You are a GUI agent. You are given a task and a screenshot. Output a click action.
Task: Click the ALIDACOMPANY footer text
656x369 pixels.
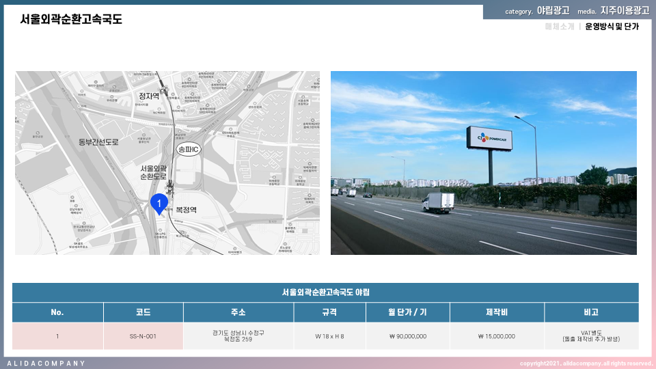point(46,363)
